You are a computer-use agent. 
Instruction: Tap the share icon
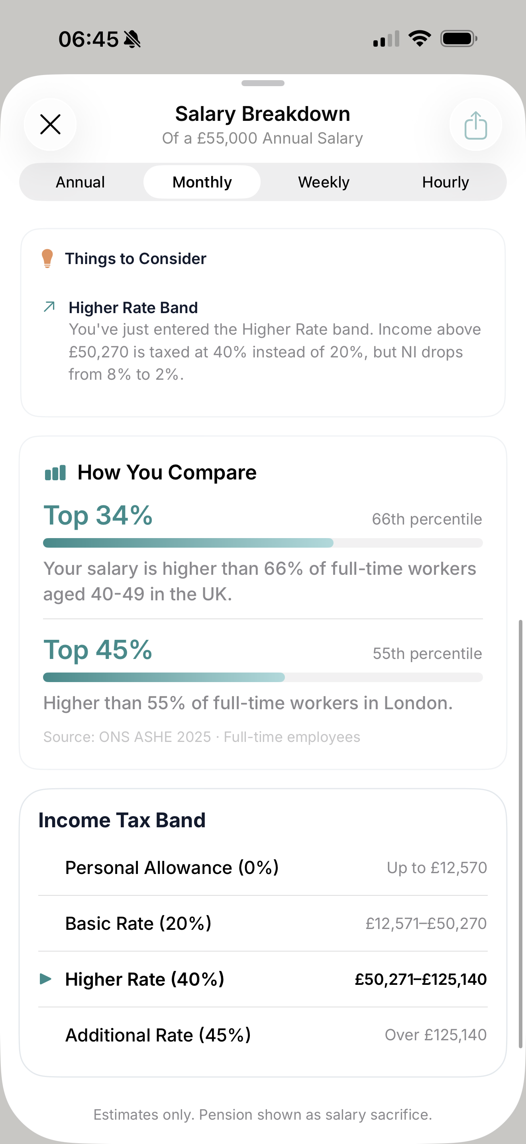pyautogui.click(x=475, y=125)
